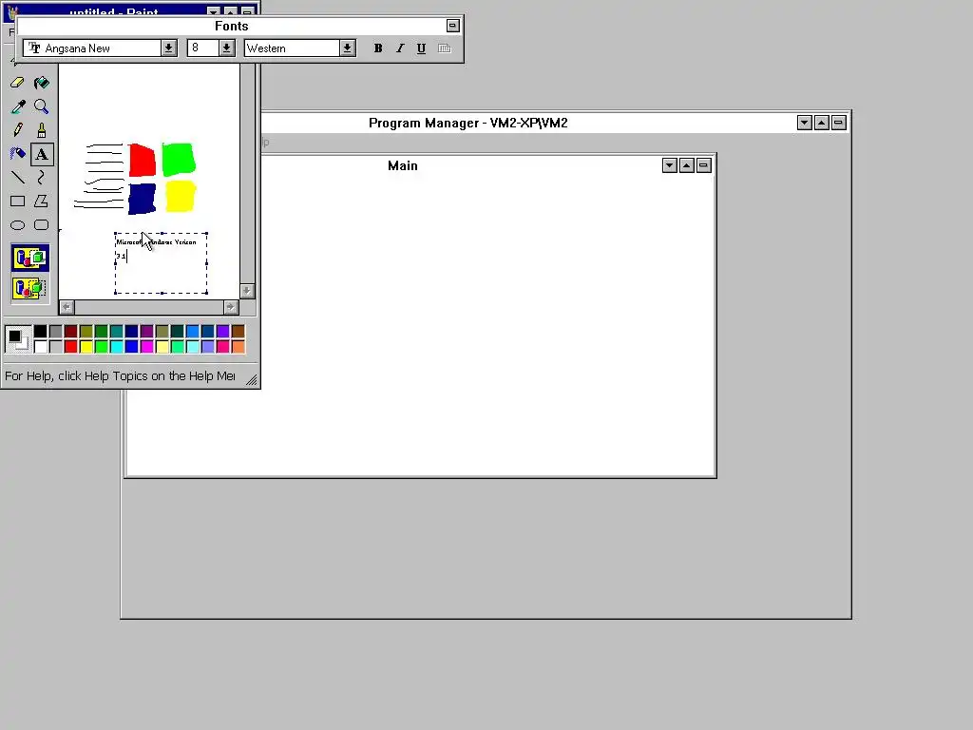
Task: Minimize the Main group window
Action: pyautogui.click(x=670, y=165)
